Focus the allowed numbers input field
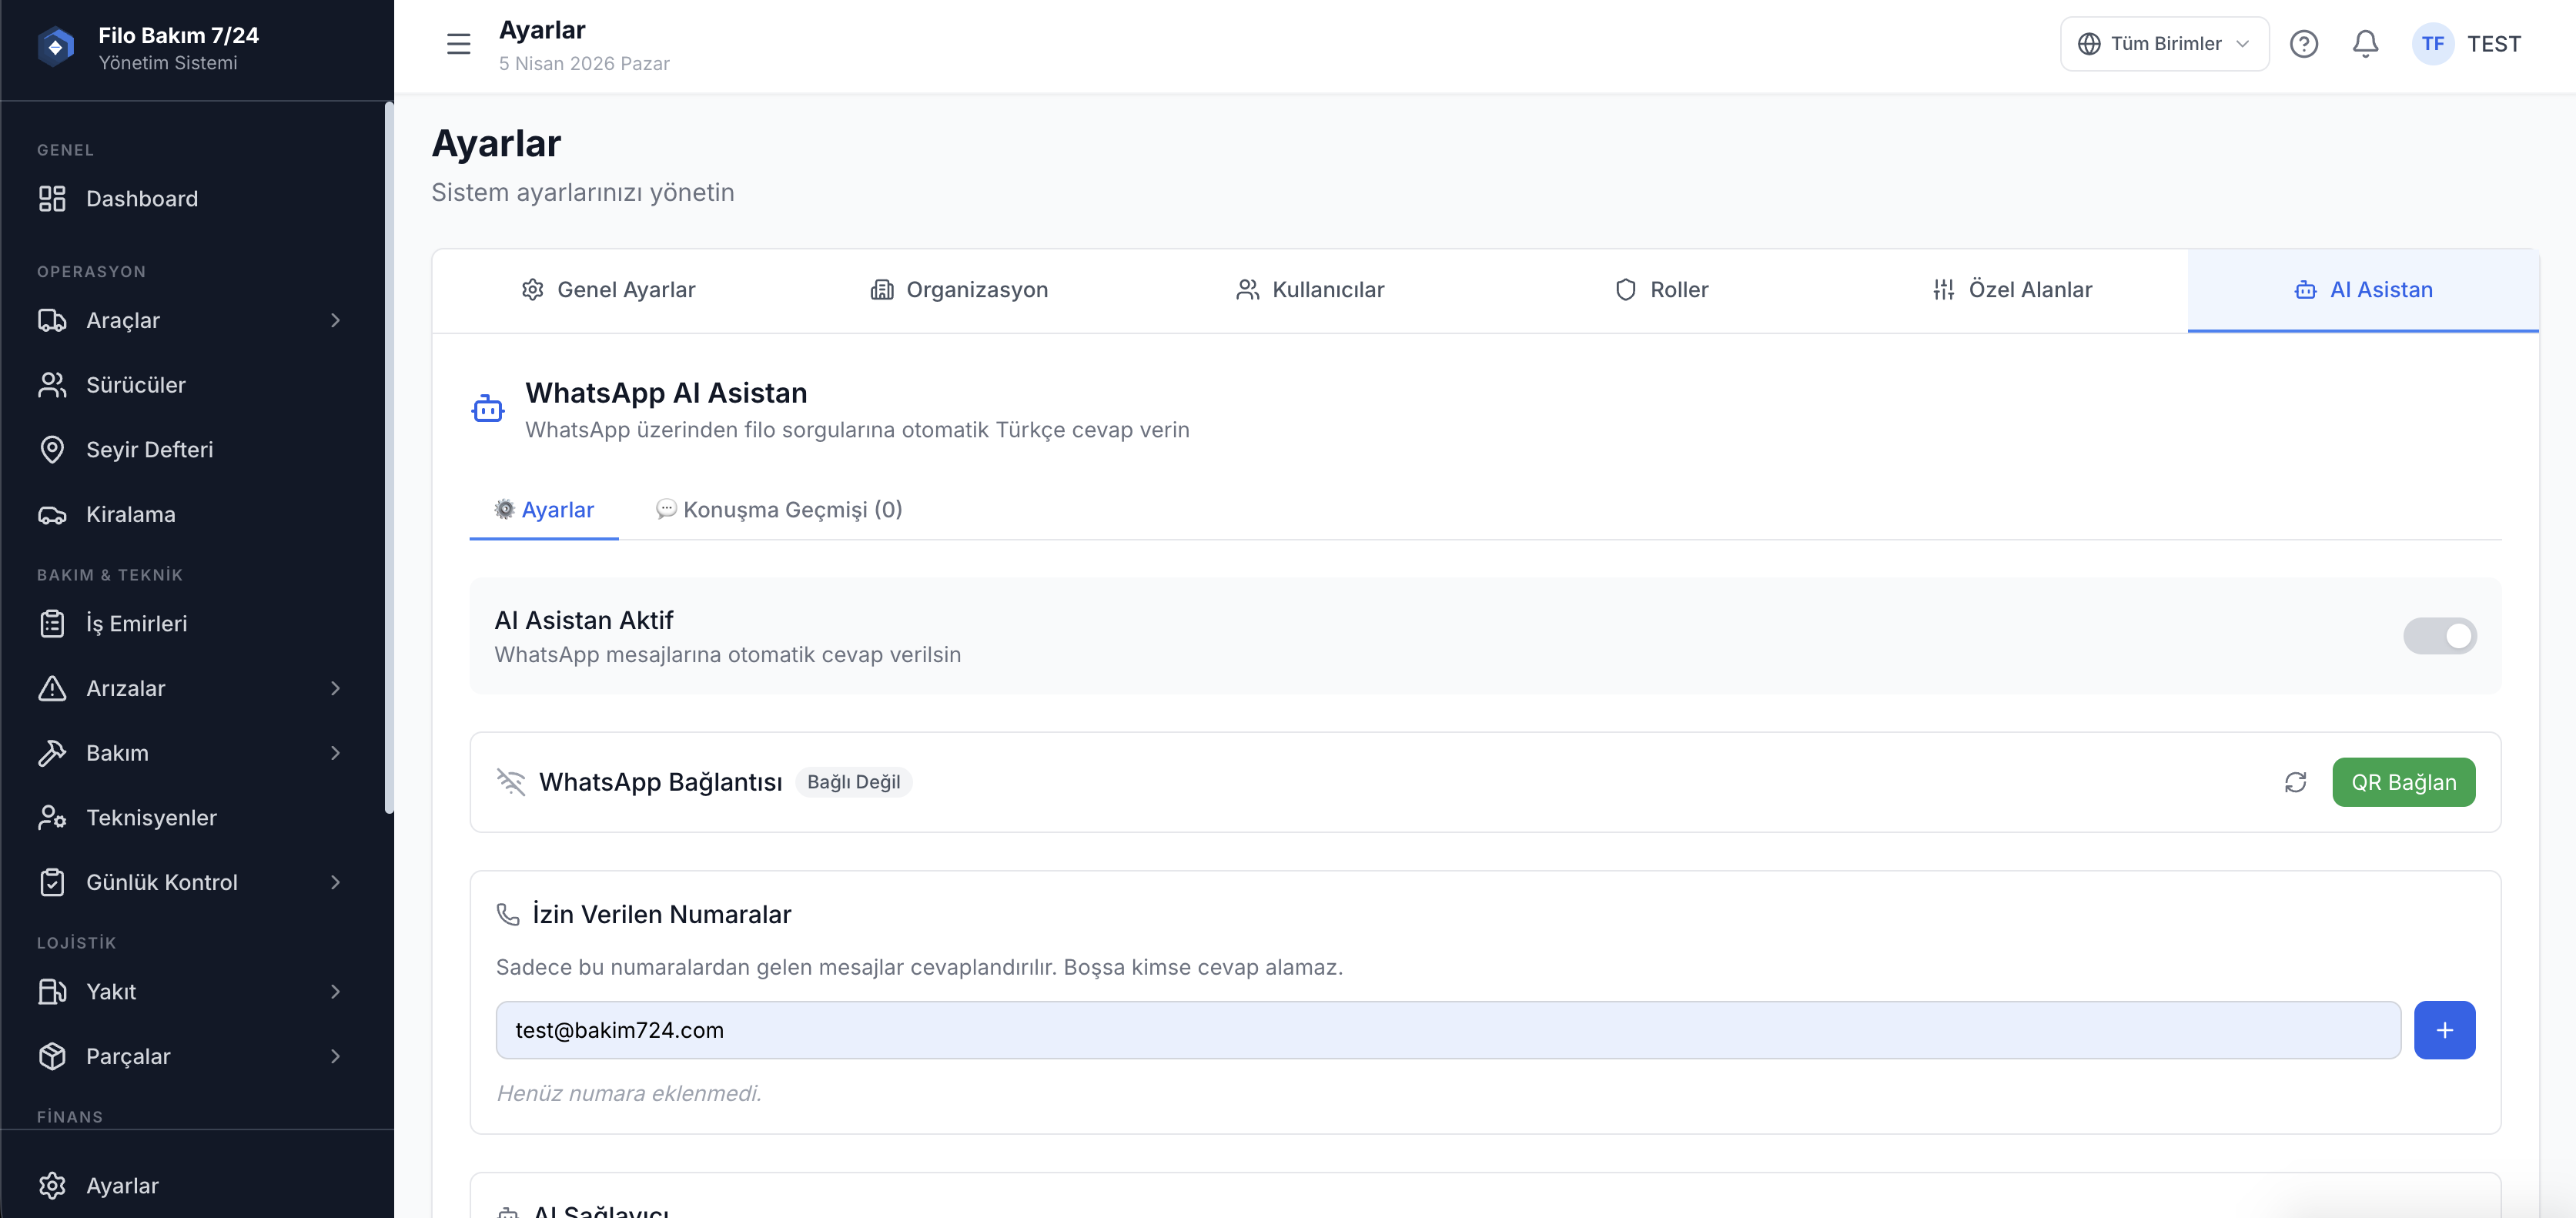This screenshot has width=2576, height=1218. tap(1447, 1030)
